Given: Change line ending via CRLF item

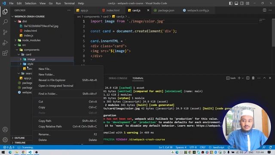Looking at the screenshot, I should pyautogui.click(x=202, y=147).
